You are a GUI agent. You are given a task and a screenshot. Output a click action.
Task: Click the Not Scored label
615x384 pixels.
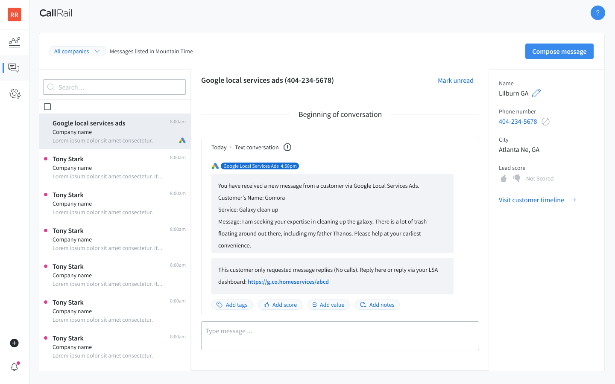540,178
